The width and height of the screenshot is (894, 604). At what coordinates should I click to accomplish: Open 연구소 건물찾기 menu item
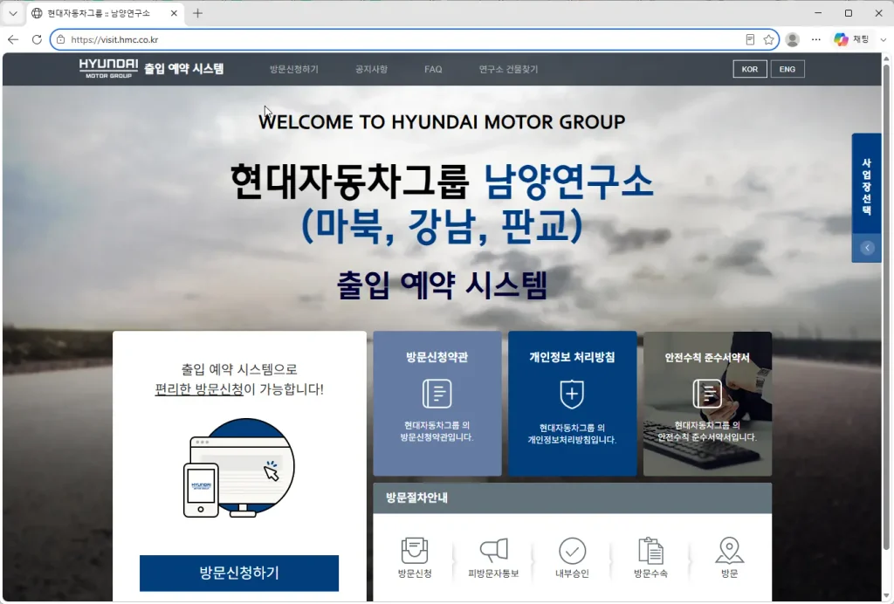tap(508, 69)
